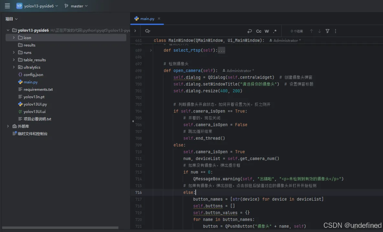The height and width of the screenshot is (232, 383).
Task: Expand the runs folder
Action: 14,52
